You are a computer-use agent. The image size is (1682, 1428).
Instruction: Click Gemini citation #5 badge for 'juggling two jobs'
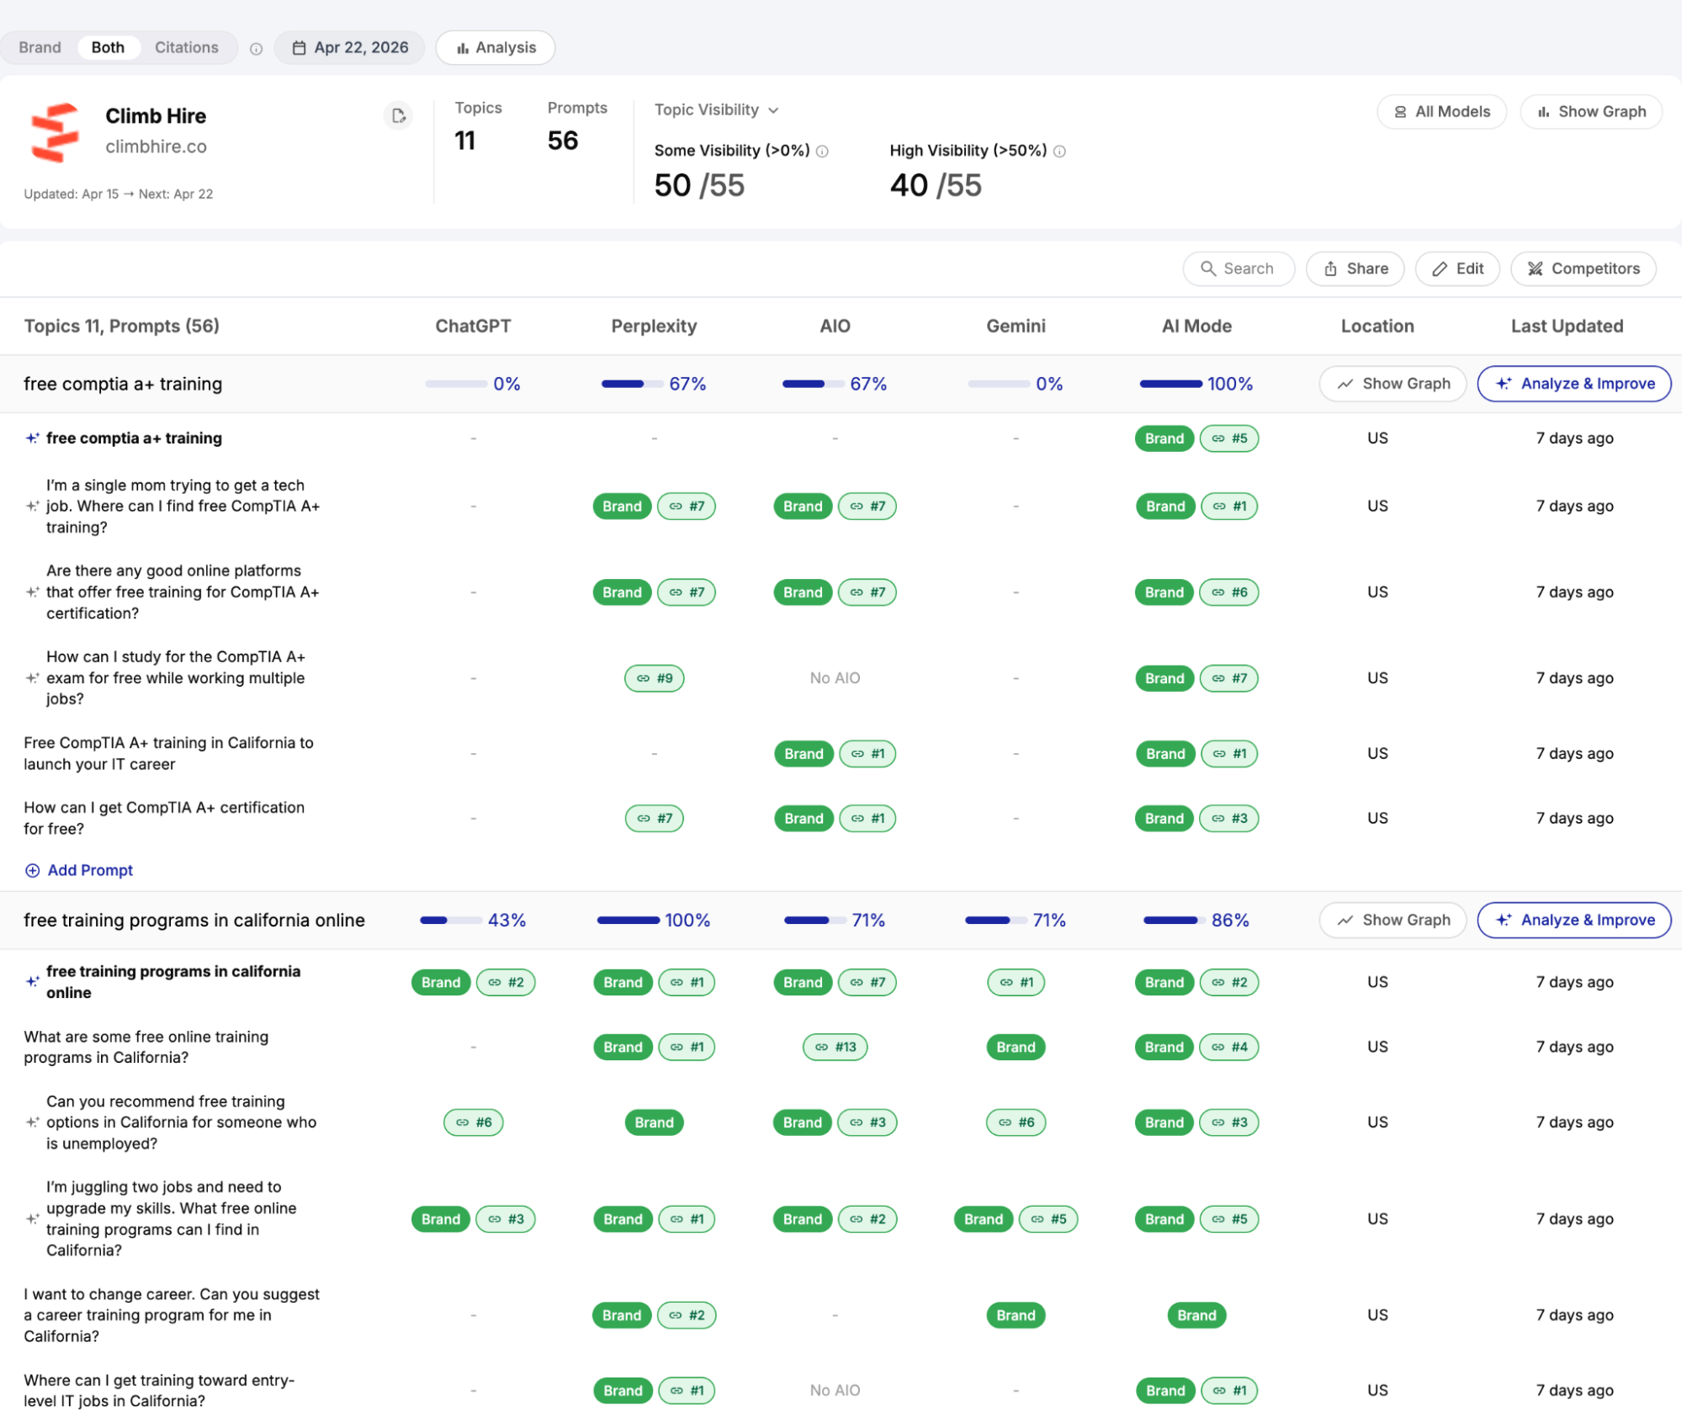(1048, 1219)
